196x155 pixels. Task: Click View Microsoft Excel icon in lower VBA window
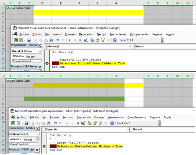click(x=13, y=123)
